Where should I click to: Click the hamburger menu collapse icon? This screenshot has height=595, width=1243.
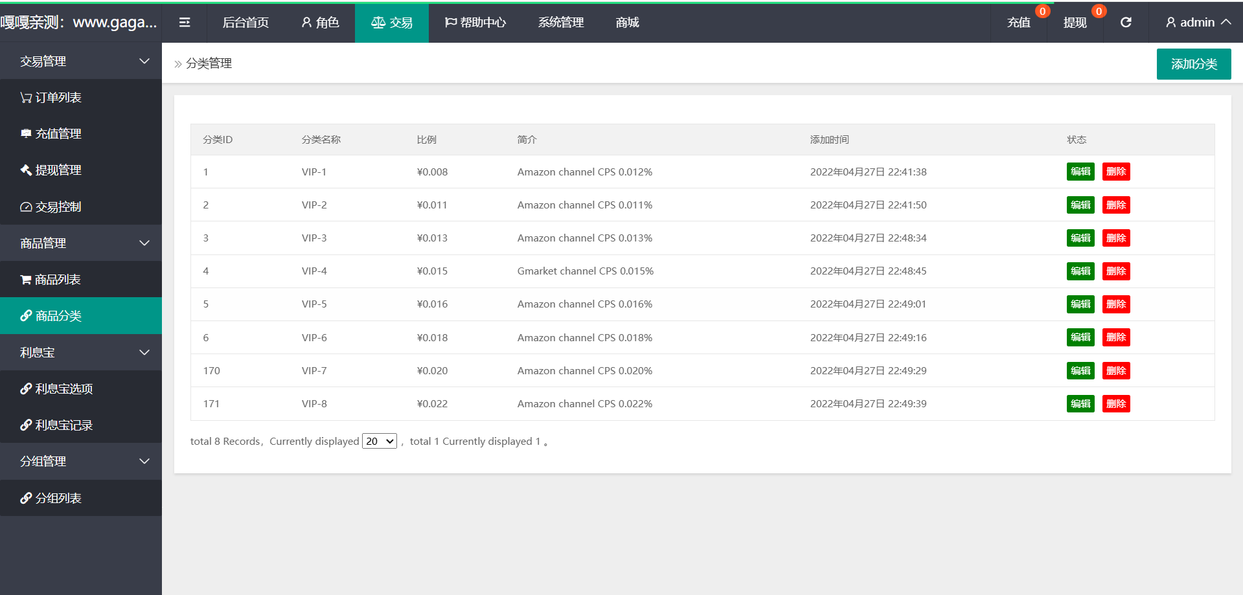185,23
